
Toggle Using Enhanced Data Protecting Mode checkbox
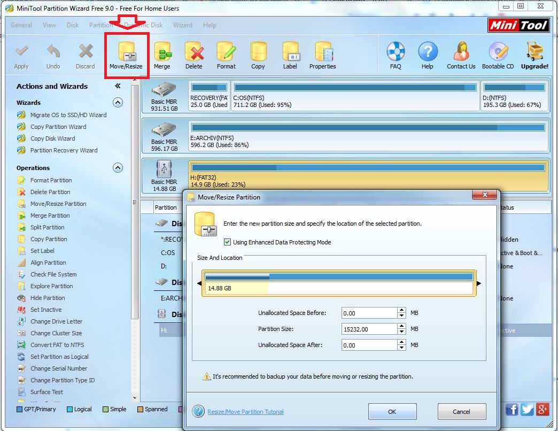pos(228,242)
